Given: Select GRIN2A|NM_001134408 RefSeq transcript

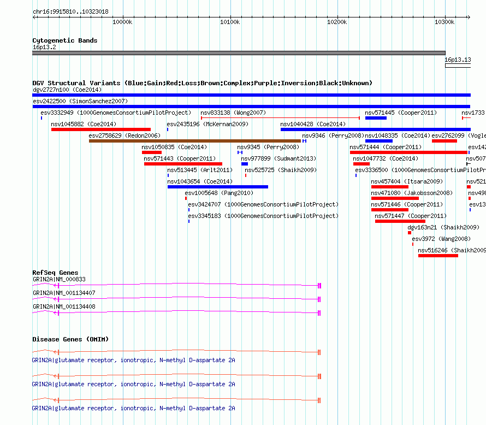Looking at the screenshot, I should click(x=177, y=313).
